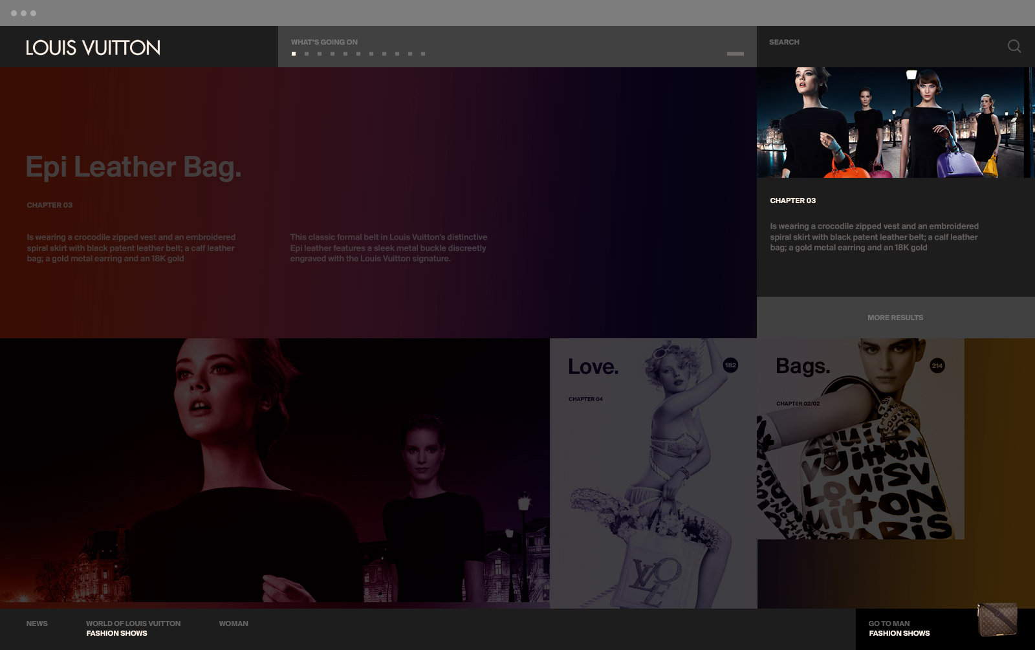Collapse the What's Going On panel with dash button

tap(735, 54)
